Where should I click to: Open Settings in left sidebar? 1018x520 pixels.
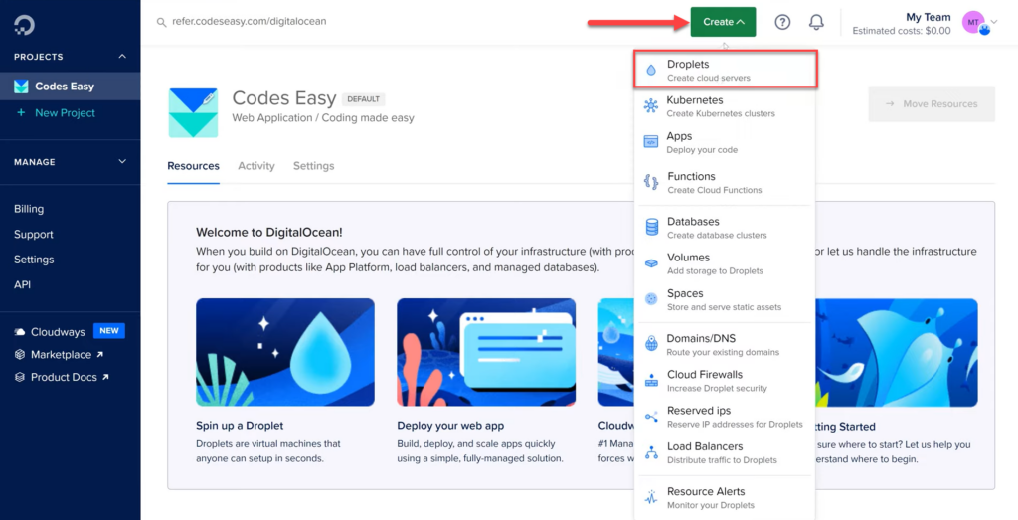pyautogui.click(x=34, y=260)
